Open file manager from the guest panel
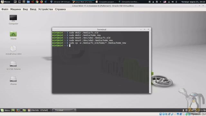Viewport: 206px width, 116px height. click(24, 110)
